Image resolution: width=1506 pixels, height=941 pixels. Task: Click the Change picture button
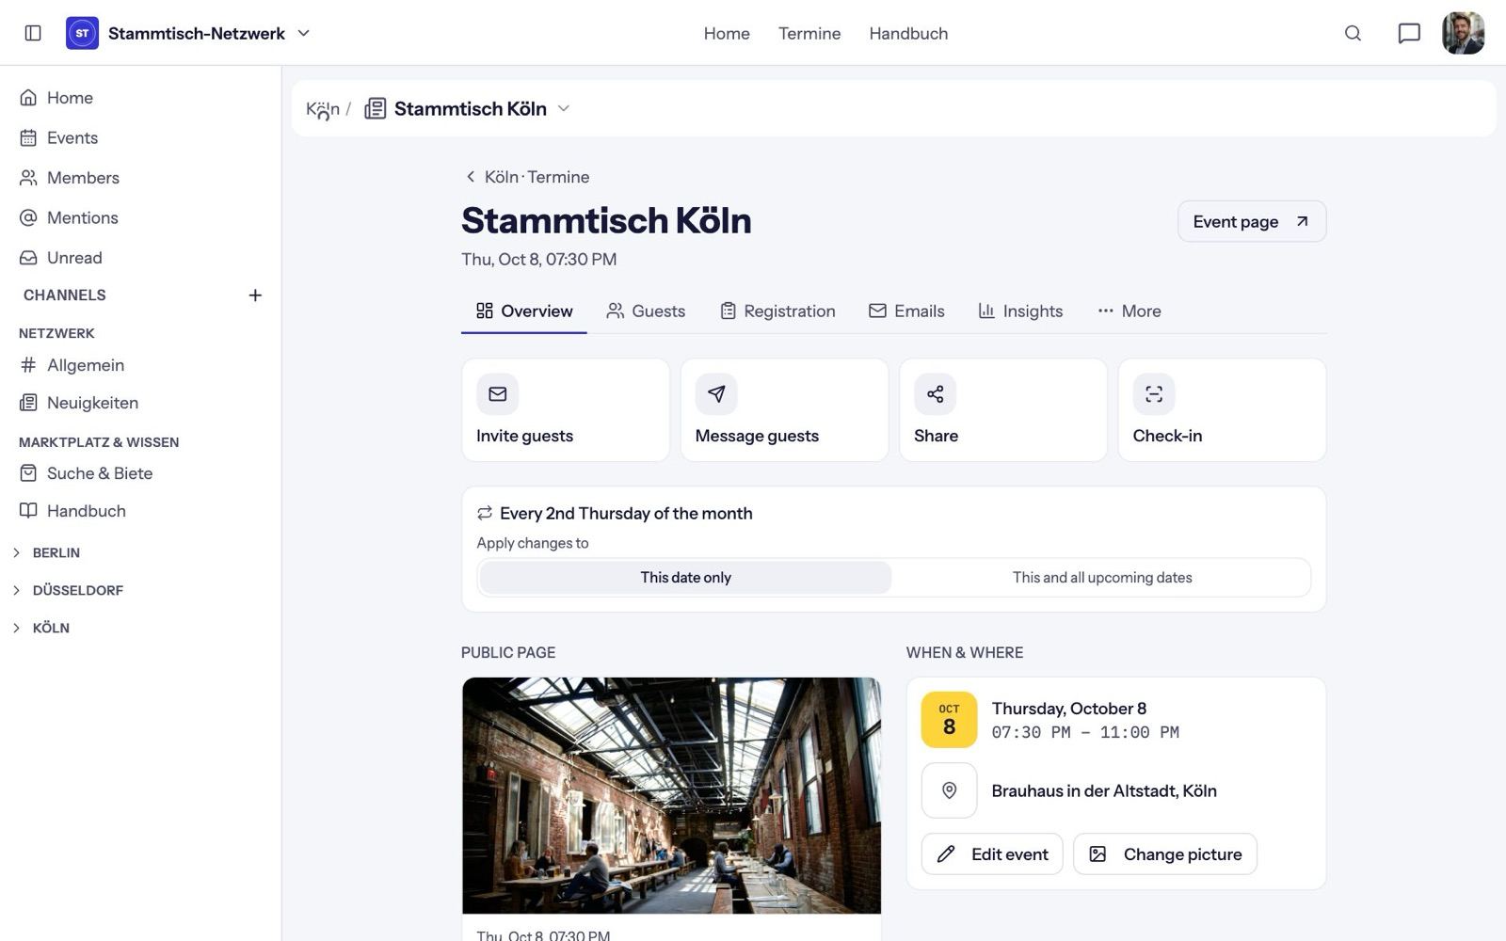tap(1165, 854)
